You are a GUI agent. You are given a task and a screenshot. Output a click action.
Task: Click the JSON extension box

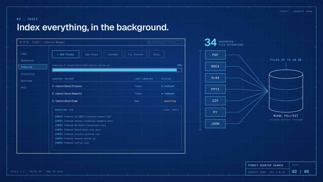[x=215, y=124]
